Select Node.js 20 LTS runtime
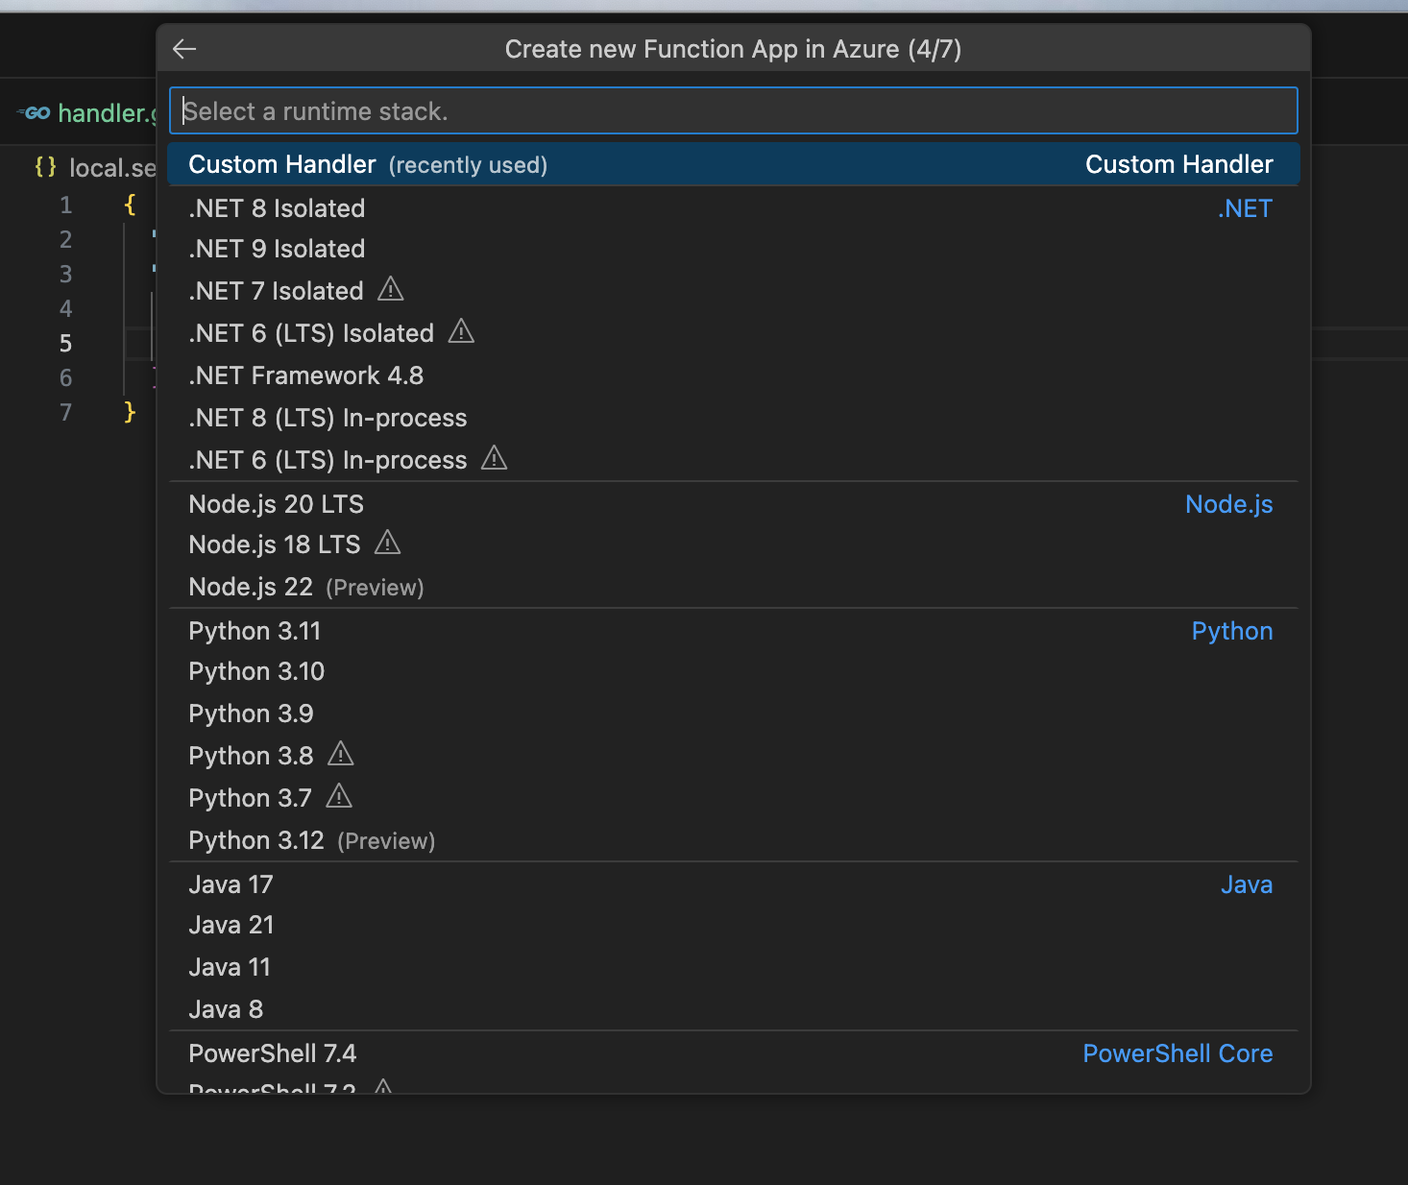 (734, 504)
